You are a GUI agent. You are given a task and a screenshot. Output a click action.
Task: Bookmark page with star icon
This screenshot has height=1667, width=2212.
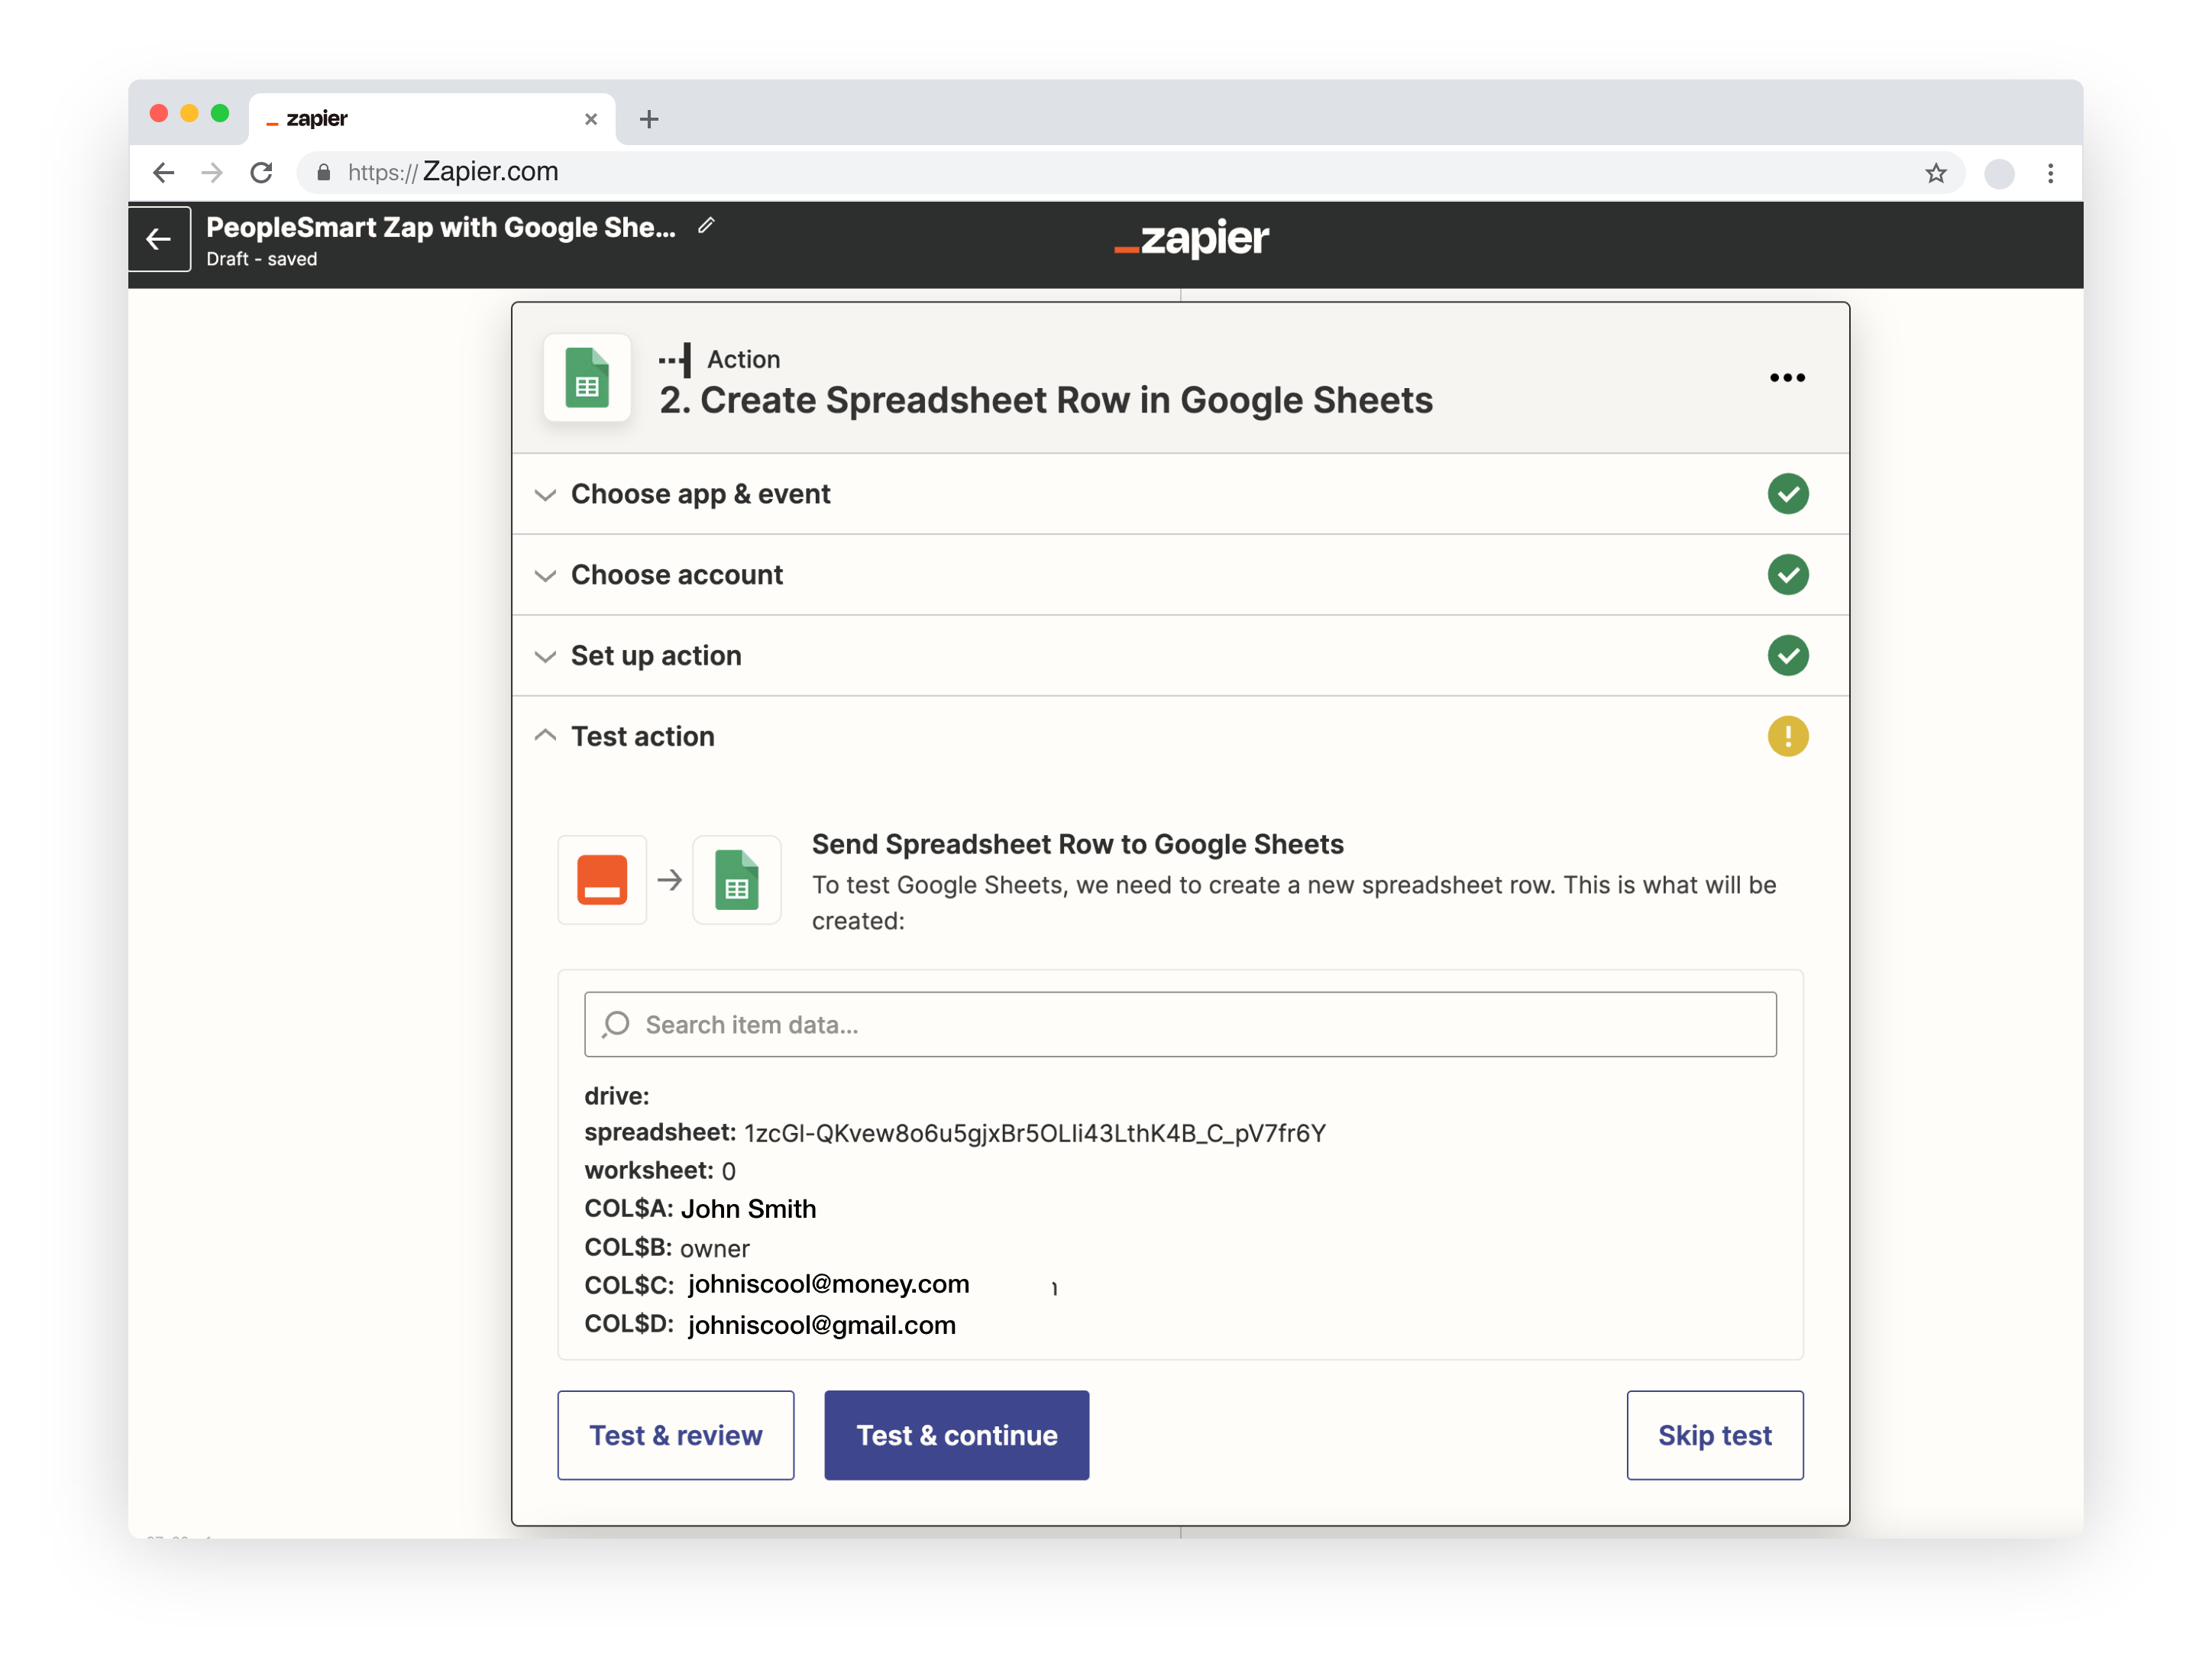coord(1935,173)
